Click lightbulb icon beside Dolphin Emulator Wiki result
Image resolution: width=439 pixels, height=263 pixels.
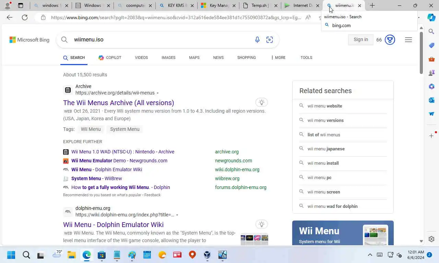tap(262, 224)
